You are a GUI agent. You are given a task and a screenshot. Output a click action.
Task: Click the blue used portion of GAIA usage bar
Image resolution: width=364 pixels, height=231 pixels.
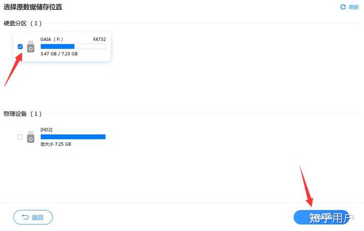57,46
